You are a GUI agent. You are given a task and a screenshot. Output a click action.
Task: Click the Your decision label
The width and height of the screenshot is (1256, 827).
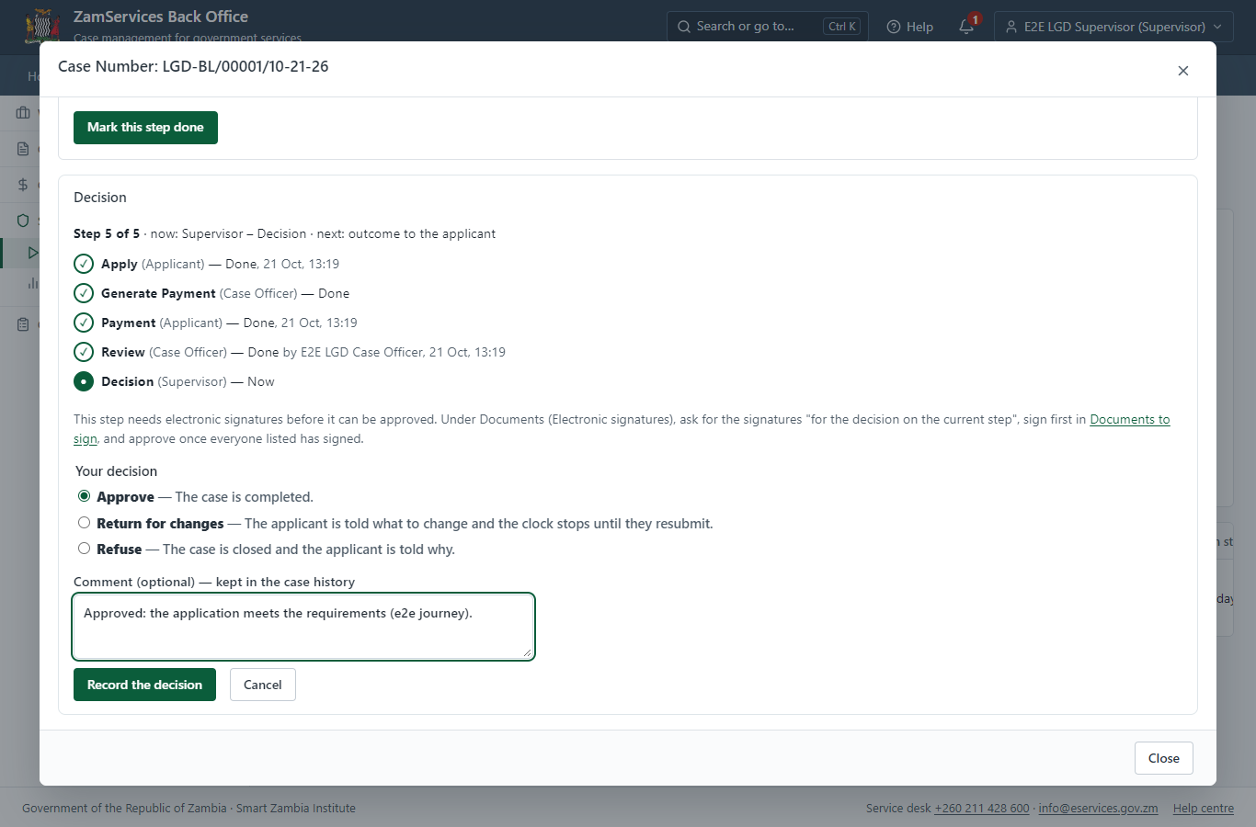117,471
